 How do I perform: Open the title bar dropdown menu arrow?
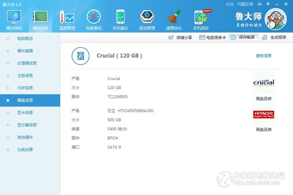(268, 4)
